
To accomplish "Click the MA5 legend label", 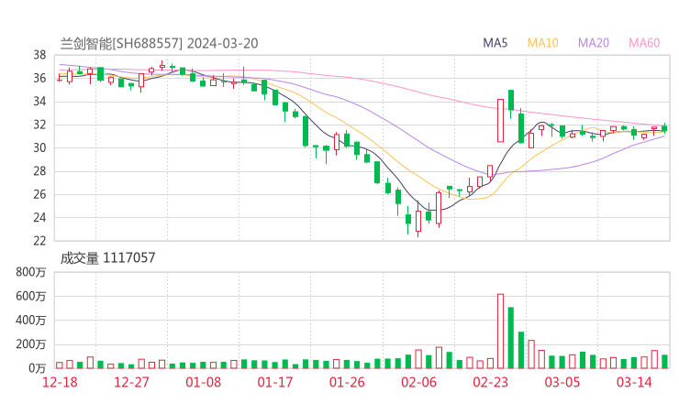I will pyautogui.click(x=495, y=43).
